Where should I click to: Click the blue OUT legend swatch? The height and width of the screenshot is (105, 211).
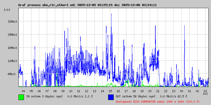(x=111, y=97)
